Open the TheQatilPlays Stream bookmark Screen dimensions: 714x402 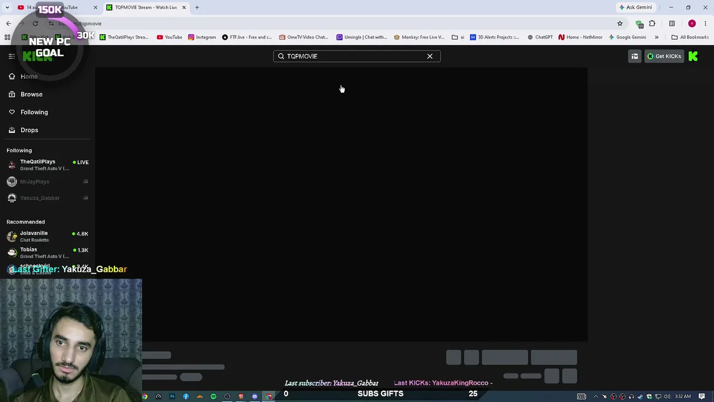(124, 37)
